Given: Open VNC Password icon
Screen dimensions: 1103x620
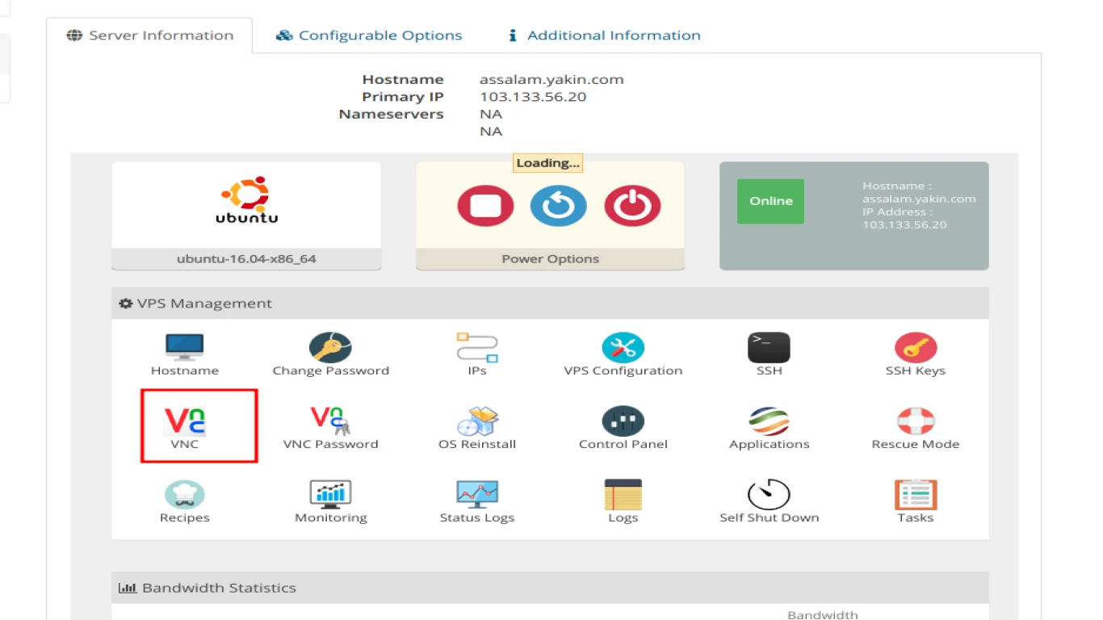Looking at the screenshot, I should pyautogui.click(x=330, y=421).
